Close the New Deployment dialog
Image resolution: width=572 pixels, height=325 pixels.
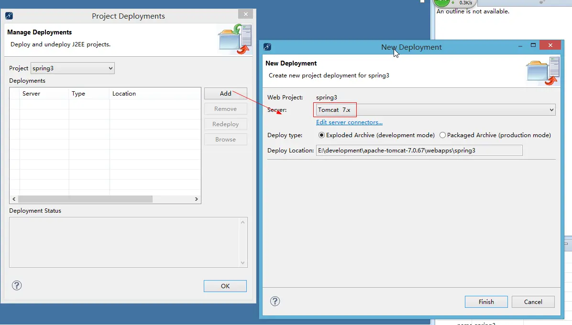point(550,45)
